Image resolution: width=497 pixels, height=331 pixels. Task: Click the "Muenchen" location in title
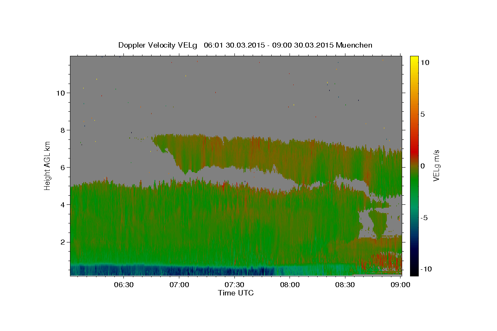point(354,45)
